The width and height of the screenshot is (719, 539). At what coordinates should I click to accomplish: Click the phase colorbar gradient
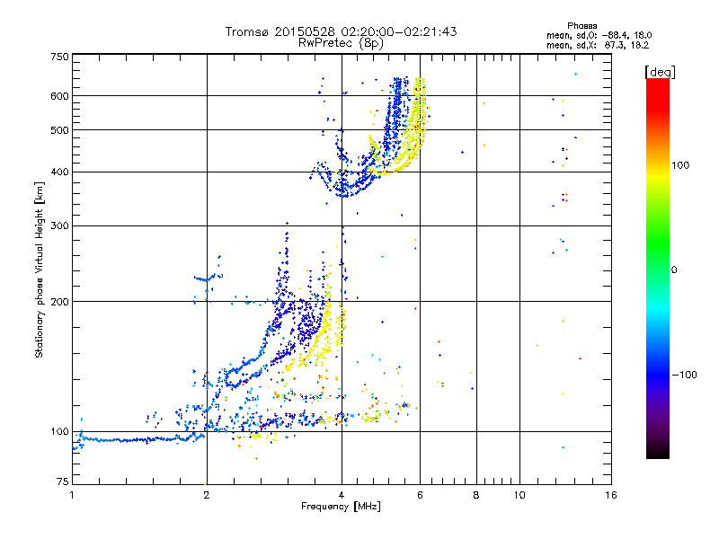658,268
